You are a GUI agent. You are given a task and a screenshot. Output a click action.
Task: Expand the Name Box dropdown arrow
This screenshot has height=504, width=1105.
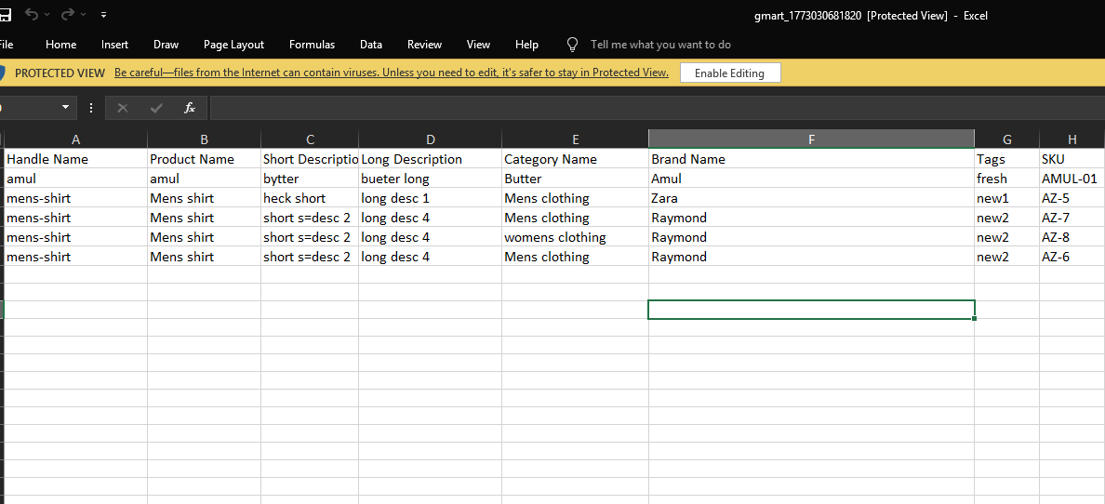point(65,108)
